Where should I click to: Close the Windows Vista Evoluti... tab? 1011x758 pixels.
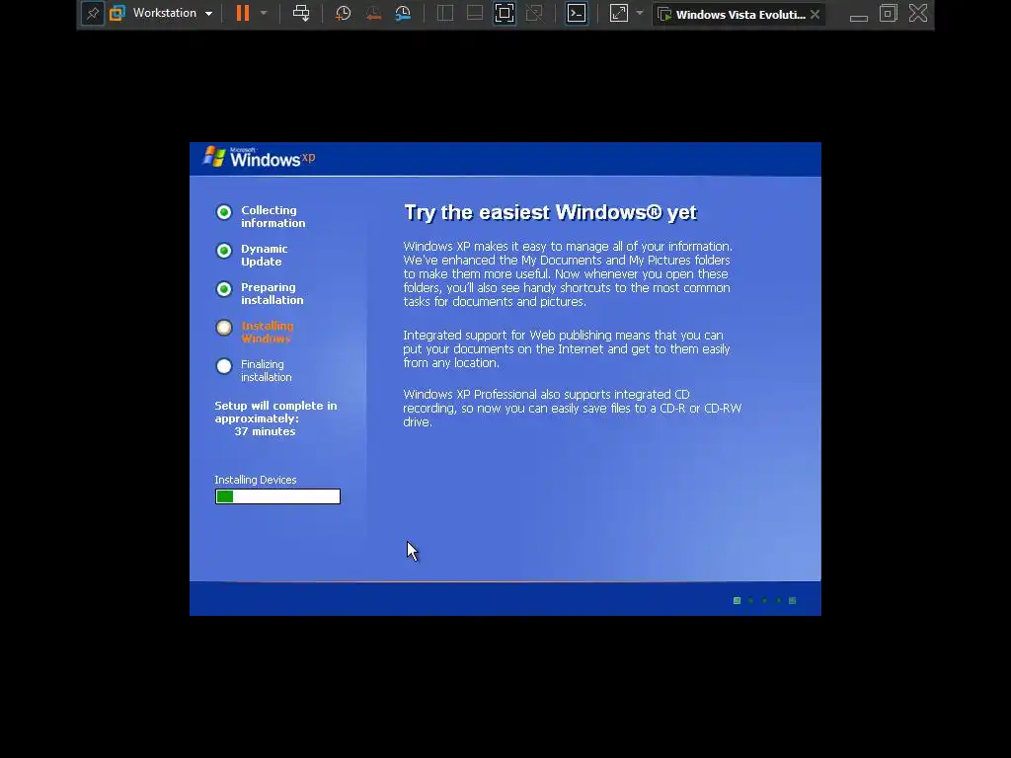815,14
